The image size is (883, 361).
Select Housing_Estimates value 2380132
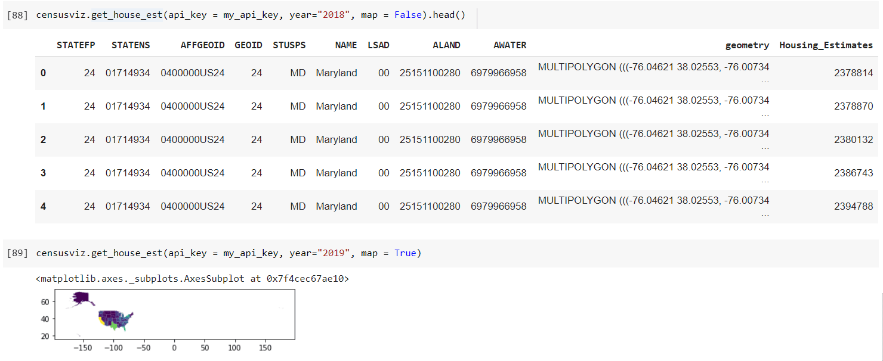(x=853, y=139)
